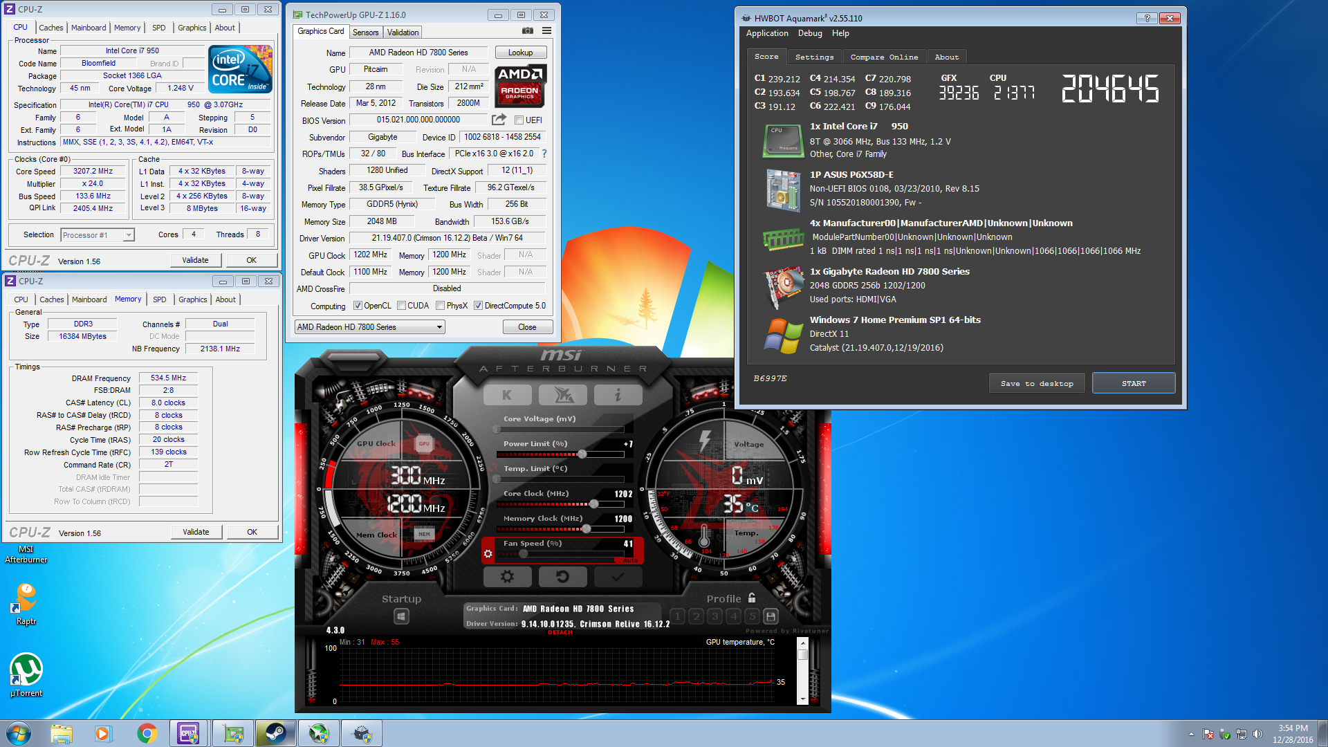The height and width of the screenshot is (747, 1328).
Task: Open the AMD Radeon HD 7800 Series GPU dropdown
Action: click(369, 327)
